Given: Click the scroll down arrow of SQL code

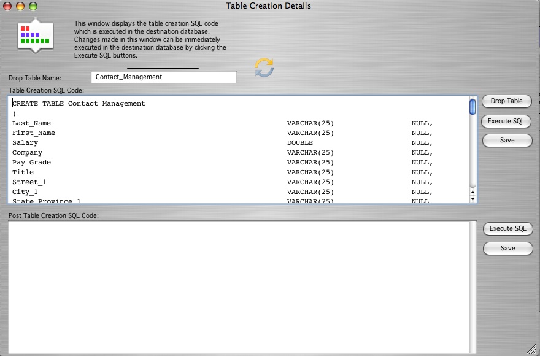Looking at the screenshot, I should click(472, 199).
